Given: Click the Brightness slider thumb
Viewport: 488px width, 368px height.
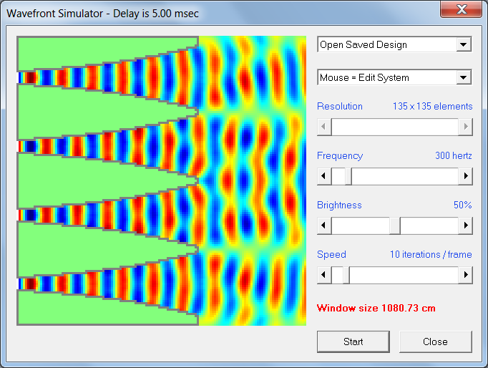Looking at the screenshot, I should [x=395, y=226].
